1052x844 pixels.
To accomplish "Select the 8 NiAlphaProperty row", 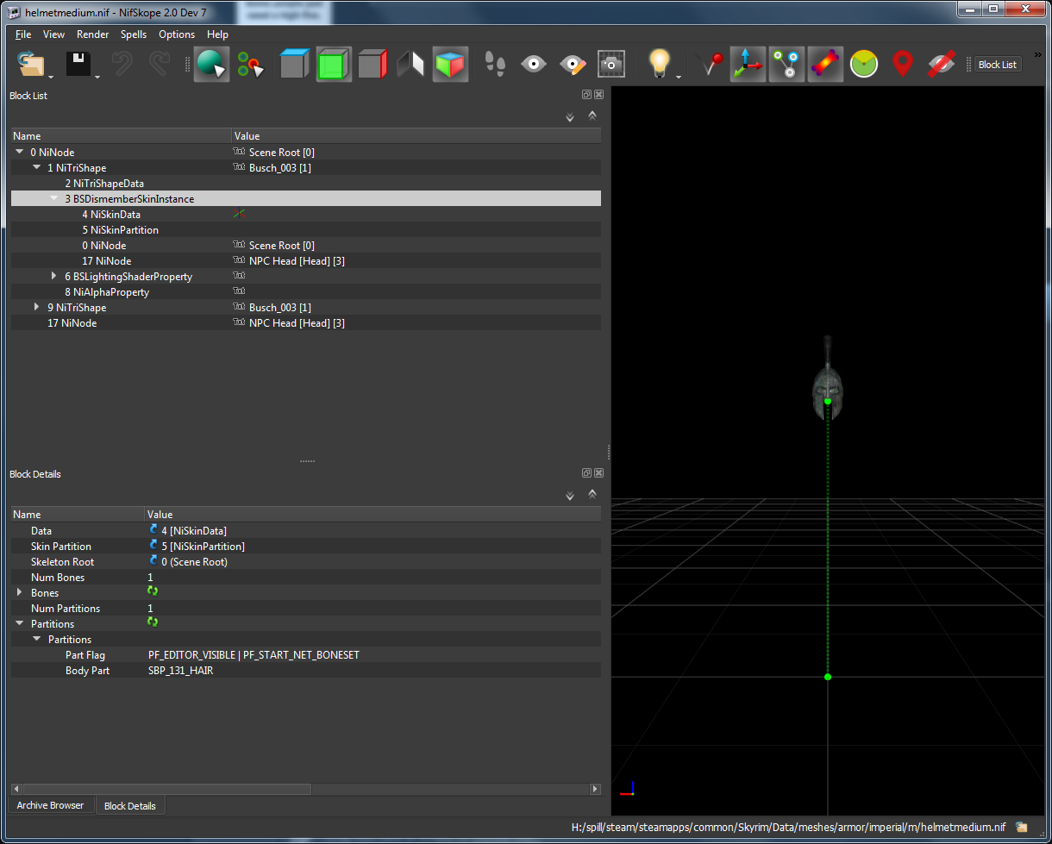I will (306, 292).
